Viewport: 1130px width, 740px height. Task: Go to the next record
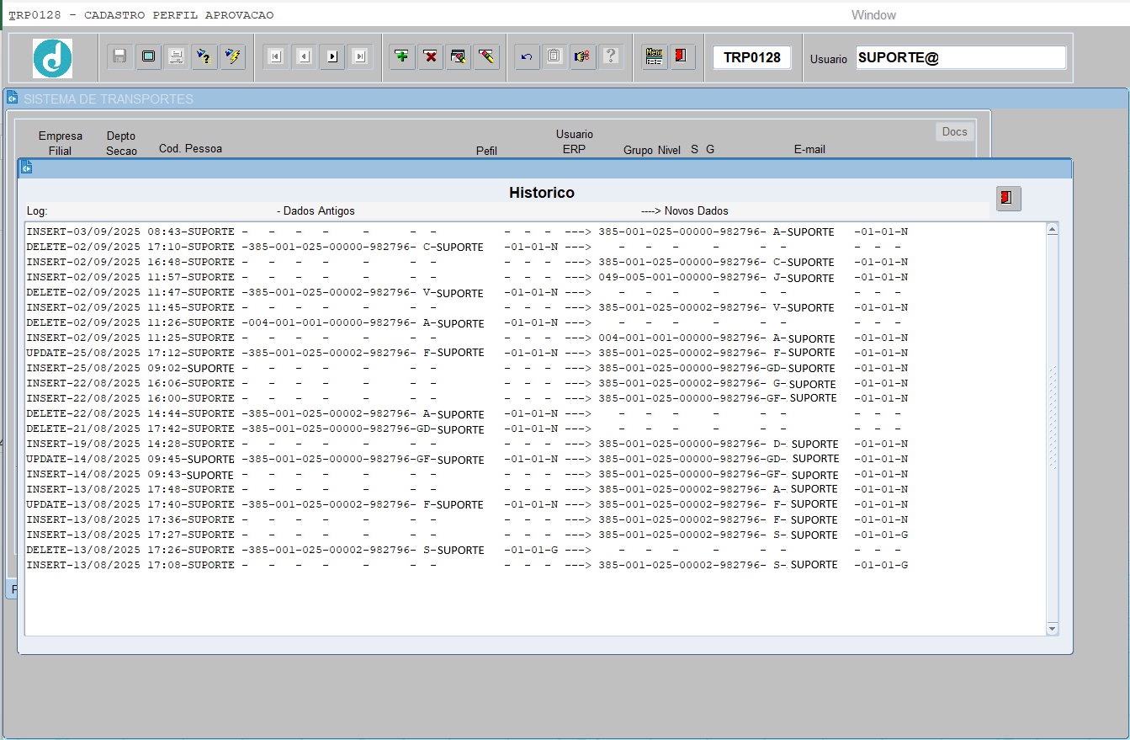click(332, 56)
